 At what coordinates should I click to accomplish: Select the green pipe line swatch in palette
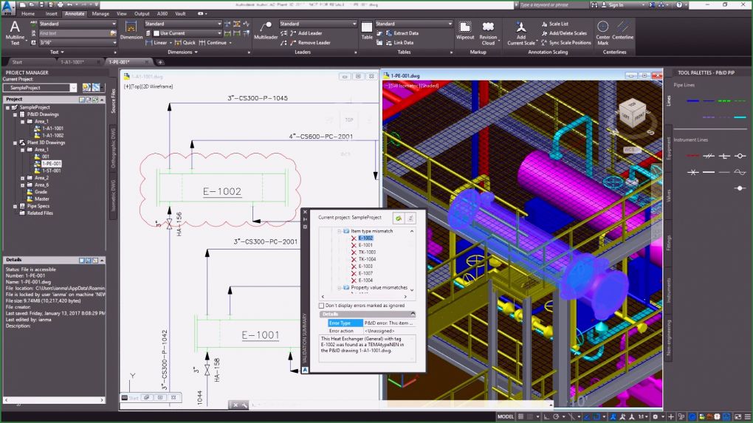724,101
